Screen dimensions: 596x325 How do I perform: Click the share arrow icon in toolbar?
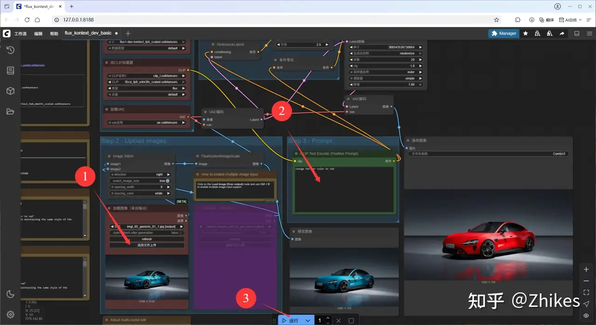562,34
